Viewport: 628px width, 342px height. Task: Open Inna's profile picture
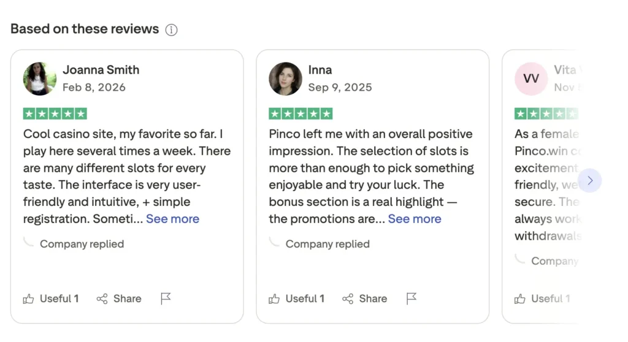285,78
